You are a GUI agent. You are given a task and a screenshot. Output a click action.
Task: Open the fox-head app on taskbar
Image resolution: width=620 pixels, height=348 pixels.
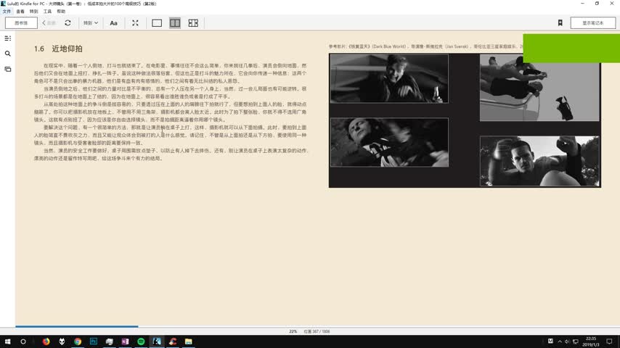(62, 341)
